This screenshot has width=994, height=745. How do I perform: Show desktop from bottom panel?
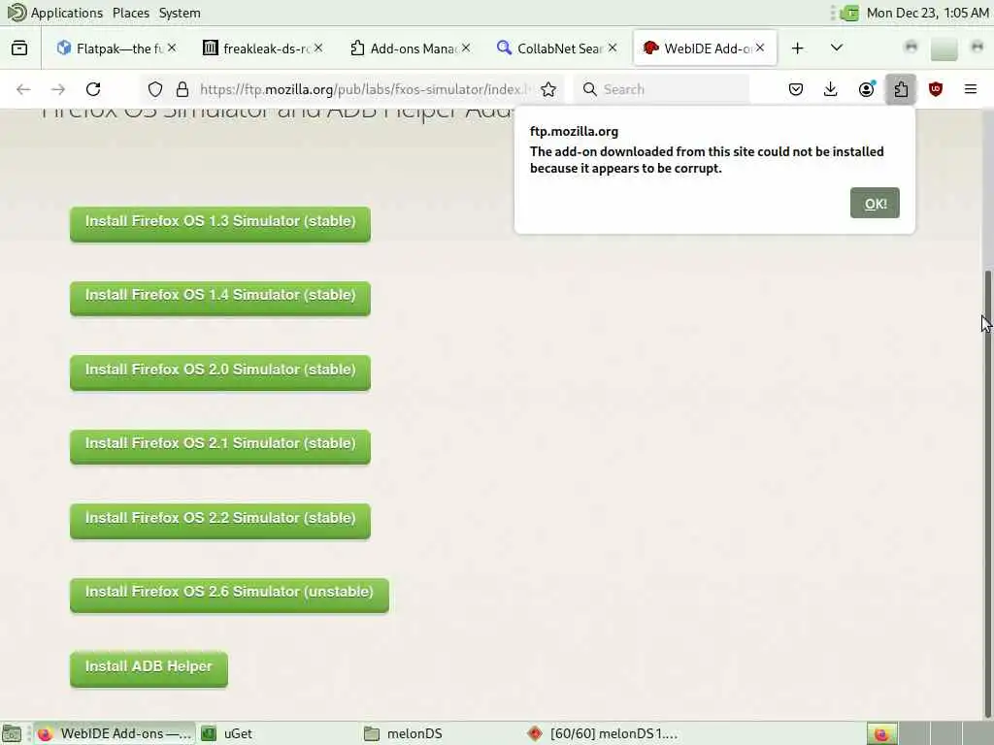click(12, 733)
